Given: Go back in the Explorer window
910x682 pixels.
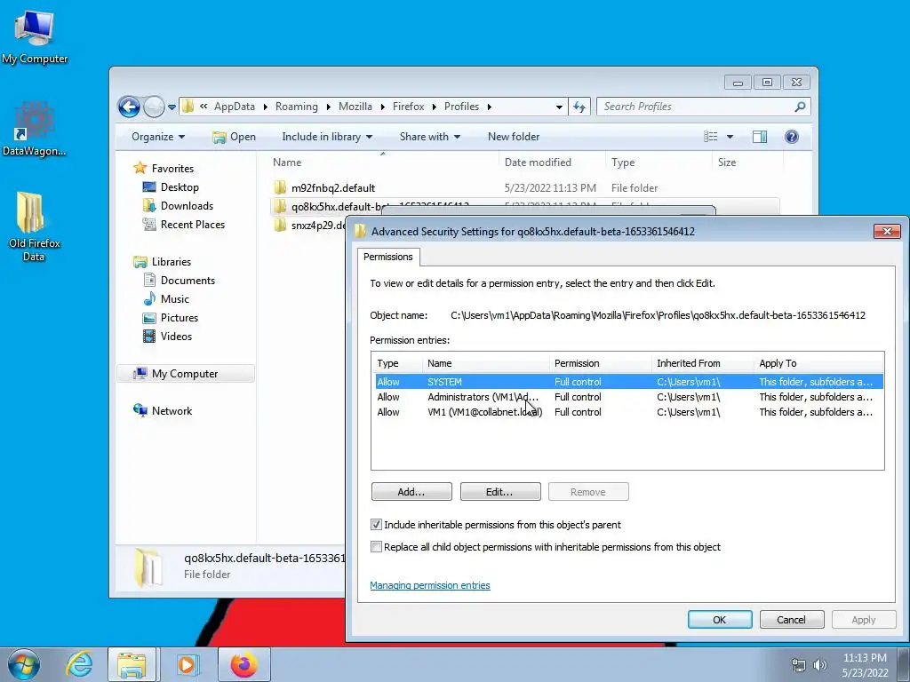Looking at the screenshot, I should [x=129, y=107].
